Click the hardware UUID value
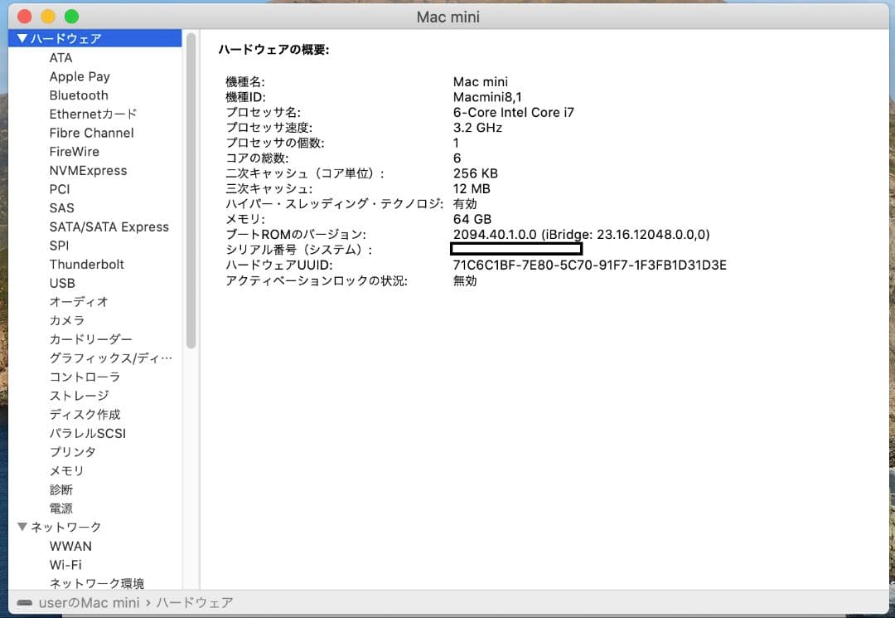 coord(590,265)
